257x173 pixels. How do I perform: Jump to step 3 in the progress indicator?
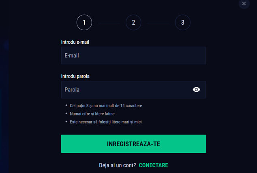click(x=182, y=23)
